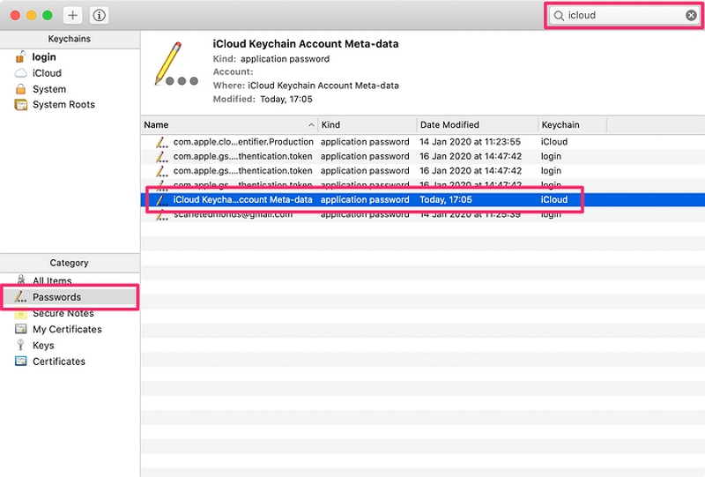This screenshot has height=477, width=705.
Task: Select the Secure Notes category
Action: (x=63, y=313)
